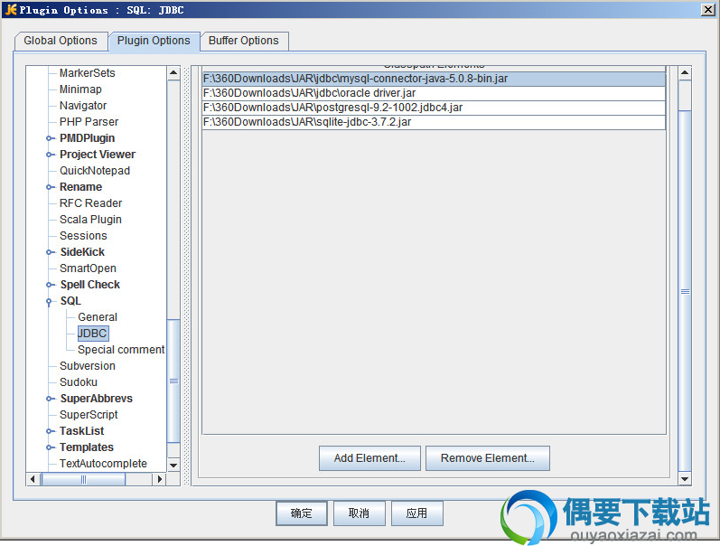Screen dimensions: 720x546
Task: Select TextAutocomplete in the tree
Action: pyautogui.click(x=103, y=463)
